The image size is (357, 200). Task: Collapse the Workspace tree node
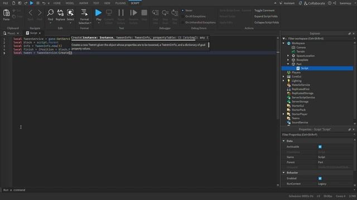[x=283, y=43]
